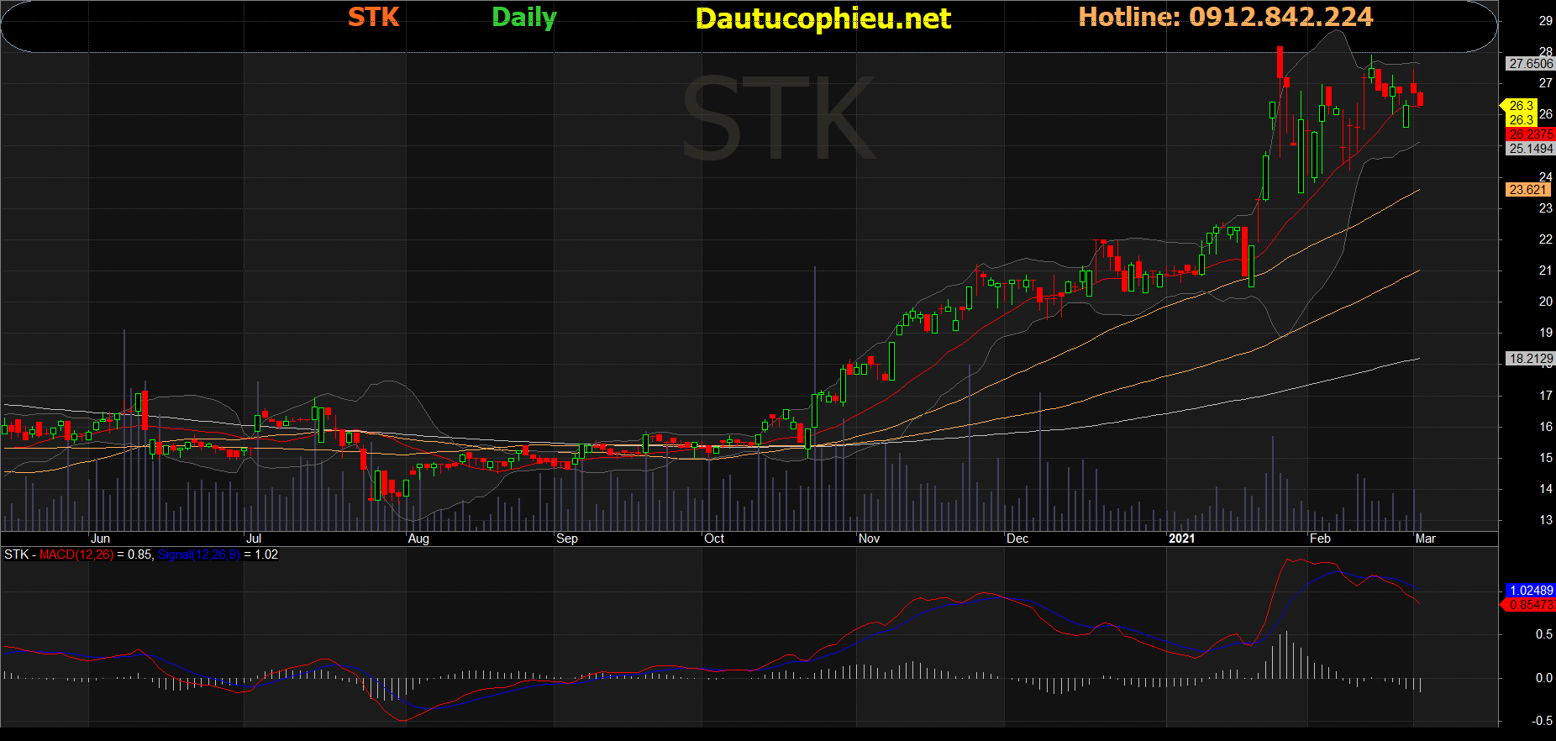
Task: Click the "-0.5" MACD axis label
Action: (1542, 721)
